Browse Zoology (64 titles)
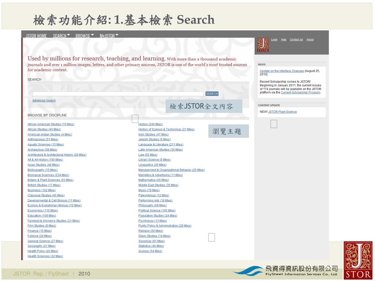This screenshot has width=375, height=281. (x=150, y=251)
